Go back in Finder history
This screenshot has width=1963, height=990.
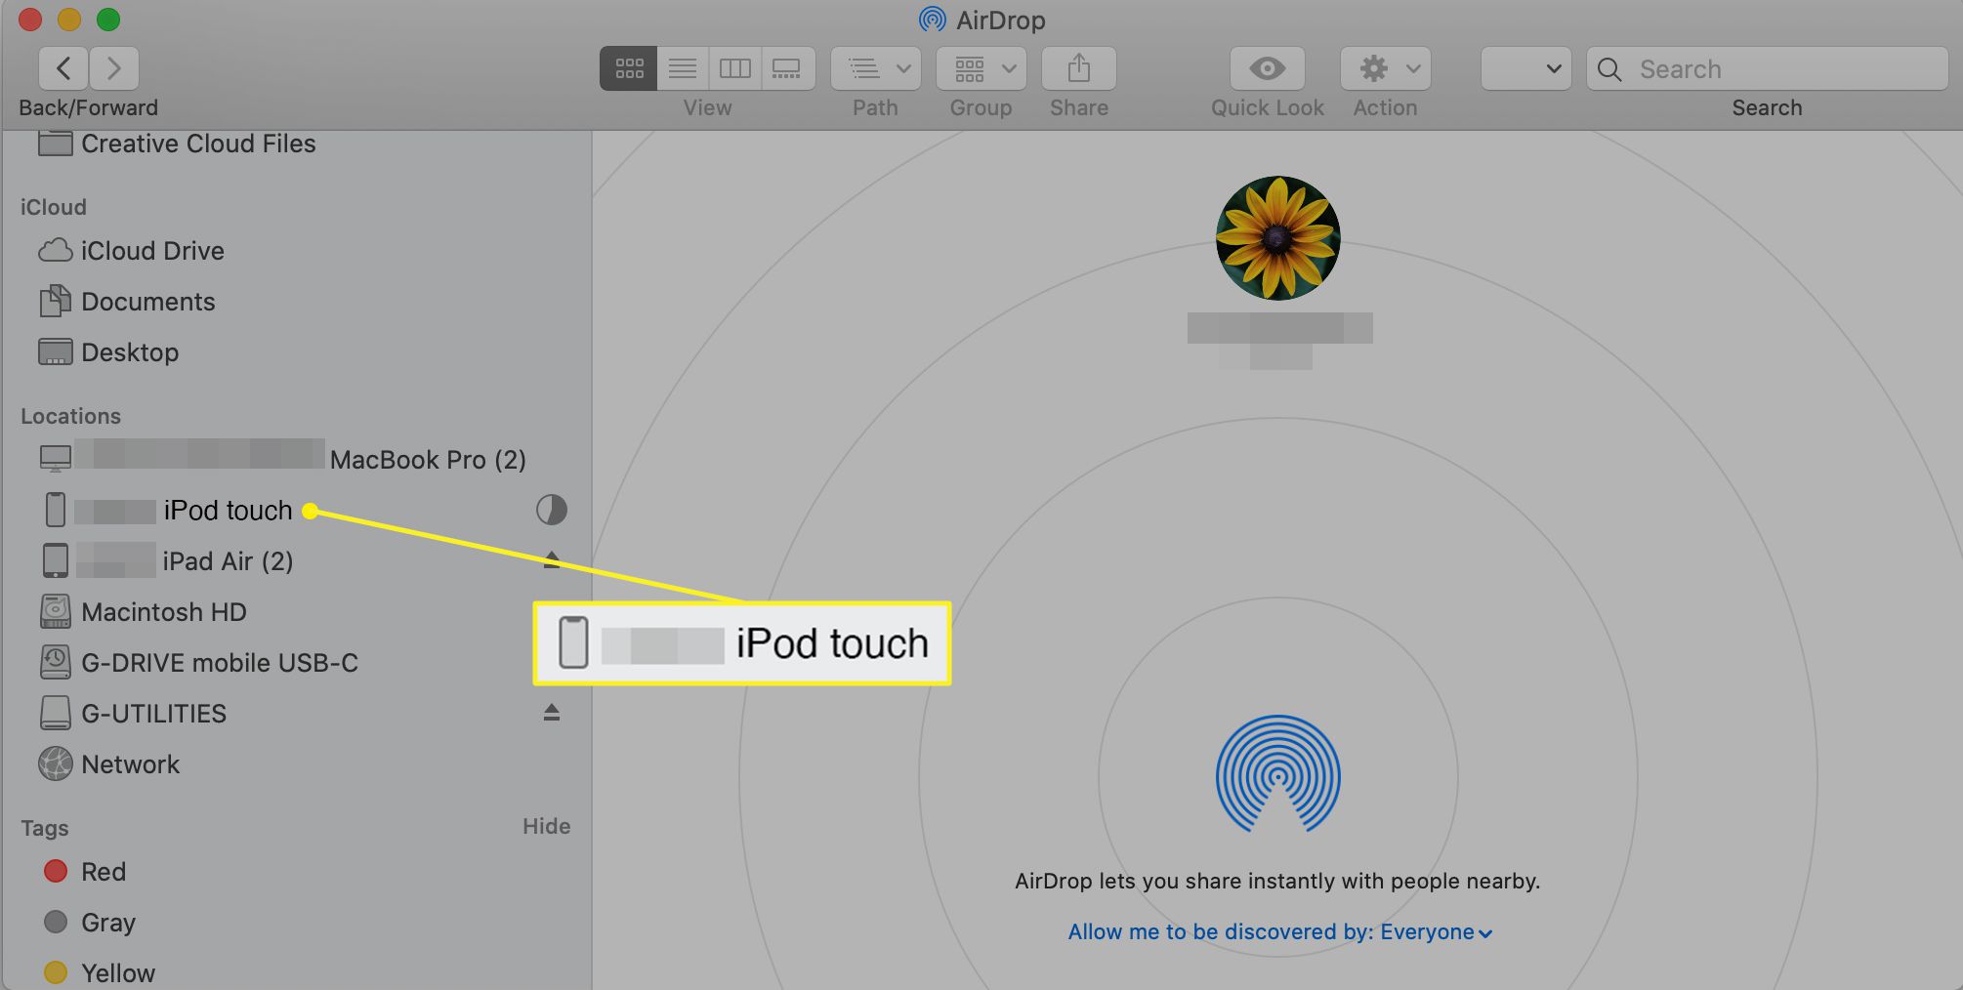point(63,68)
